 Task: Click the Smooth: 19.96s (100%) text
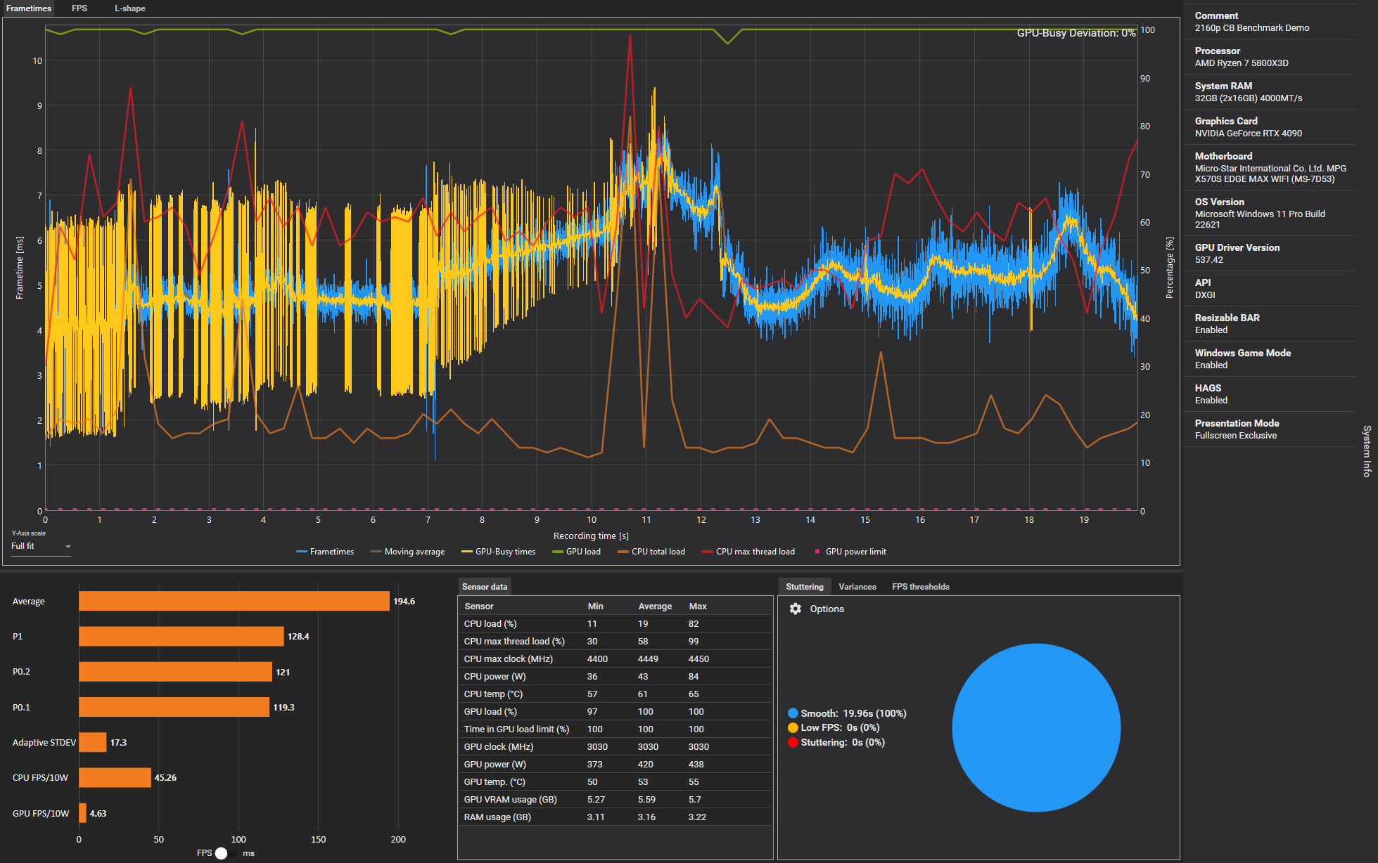pyautogui.click(x=853, y=713)
